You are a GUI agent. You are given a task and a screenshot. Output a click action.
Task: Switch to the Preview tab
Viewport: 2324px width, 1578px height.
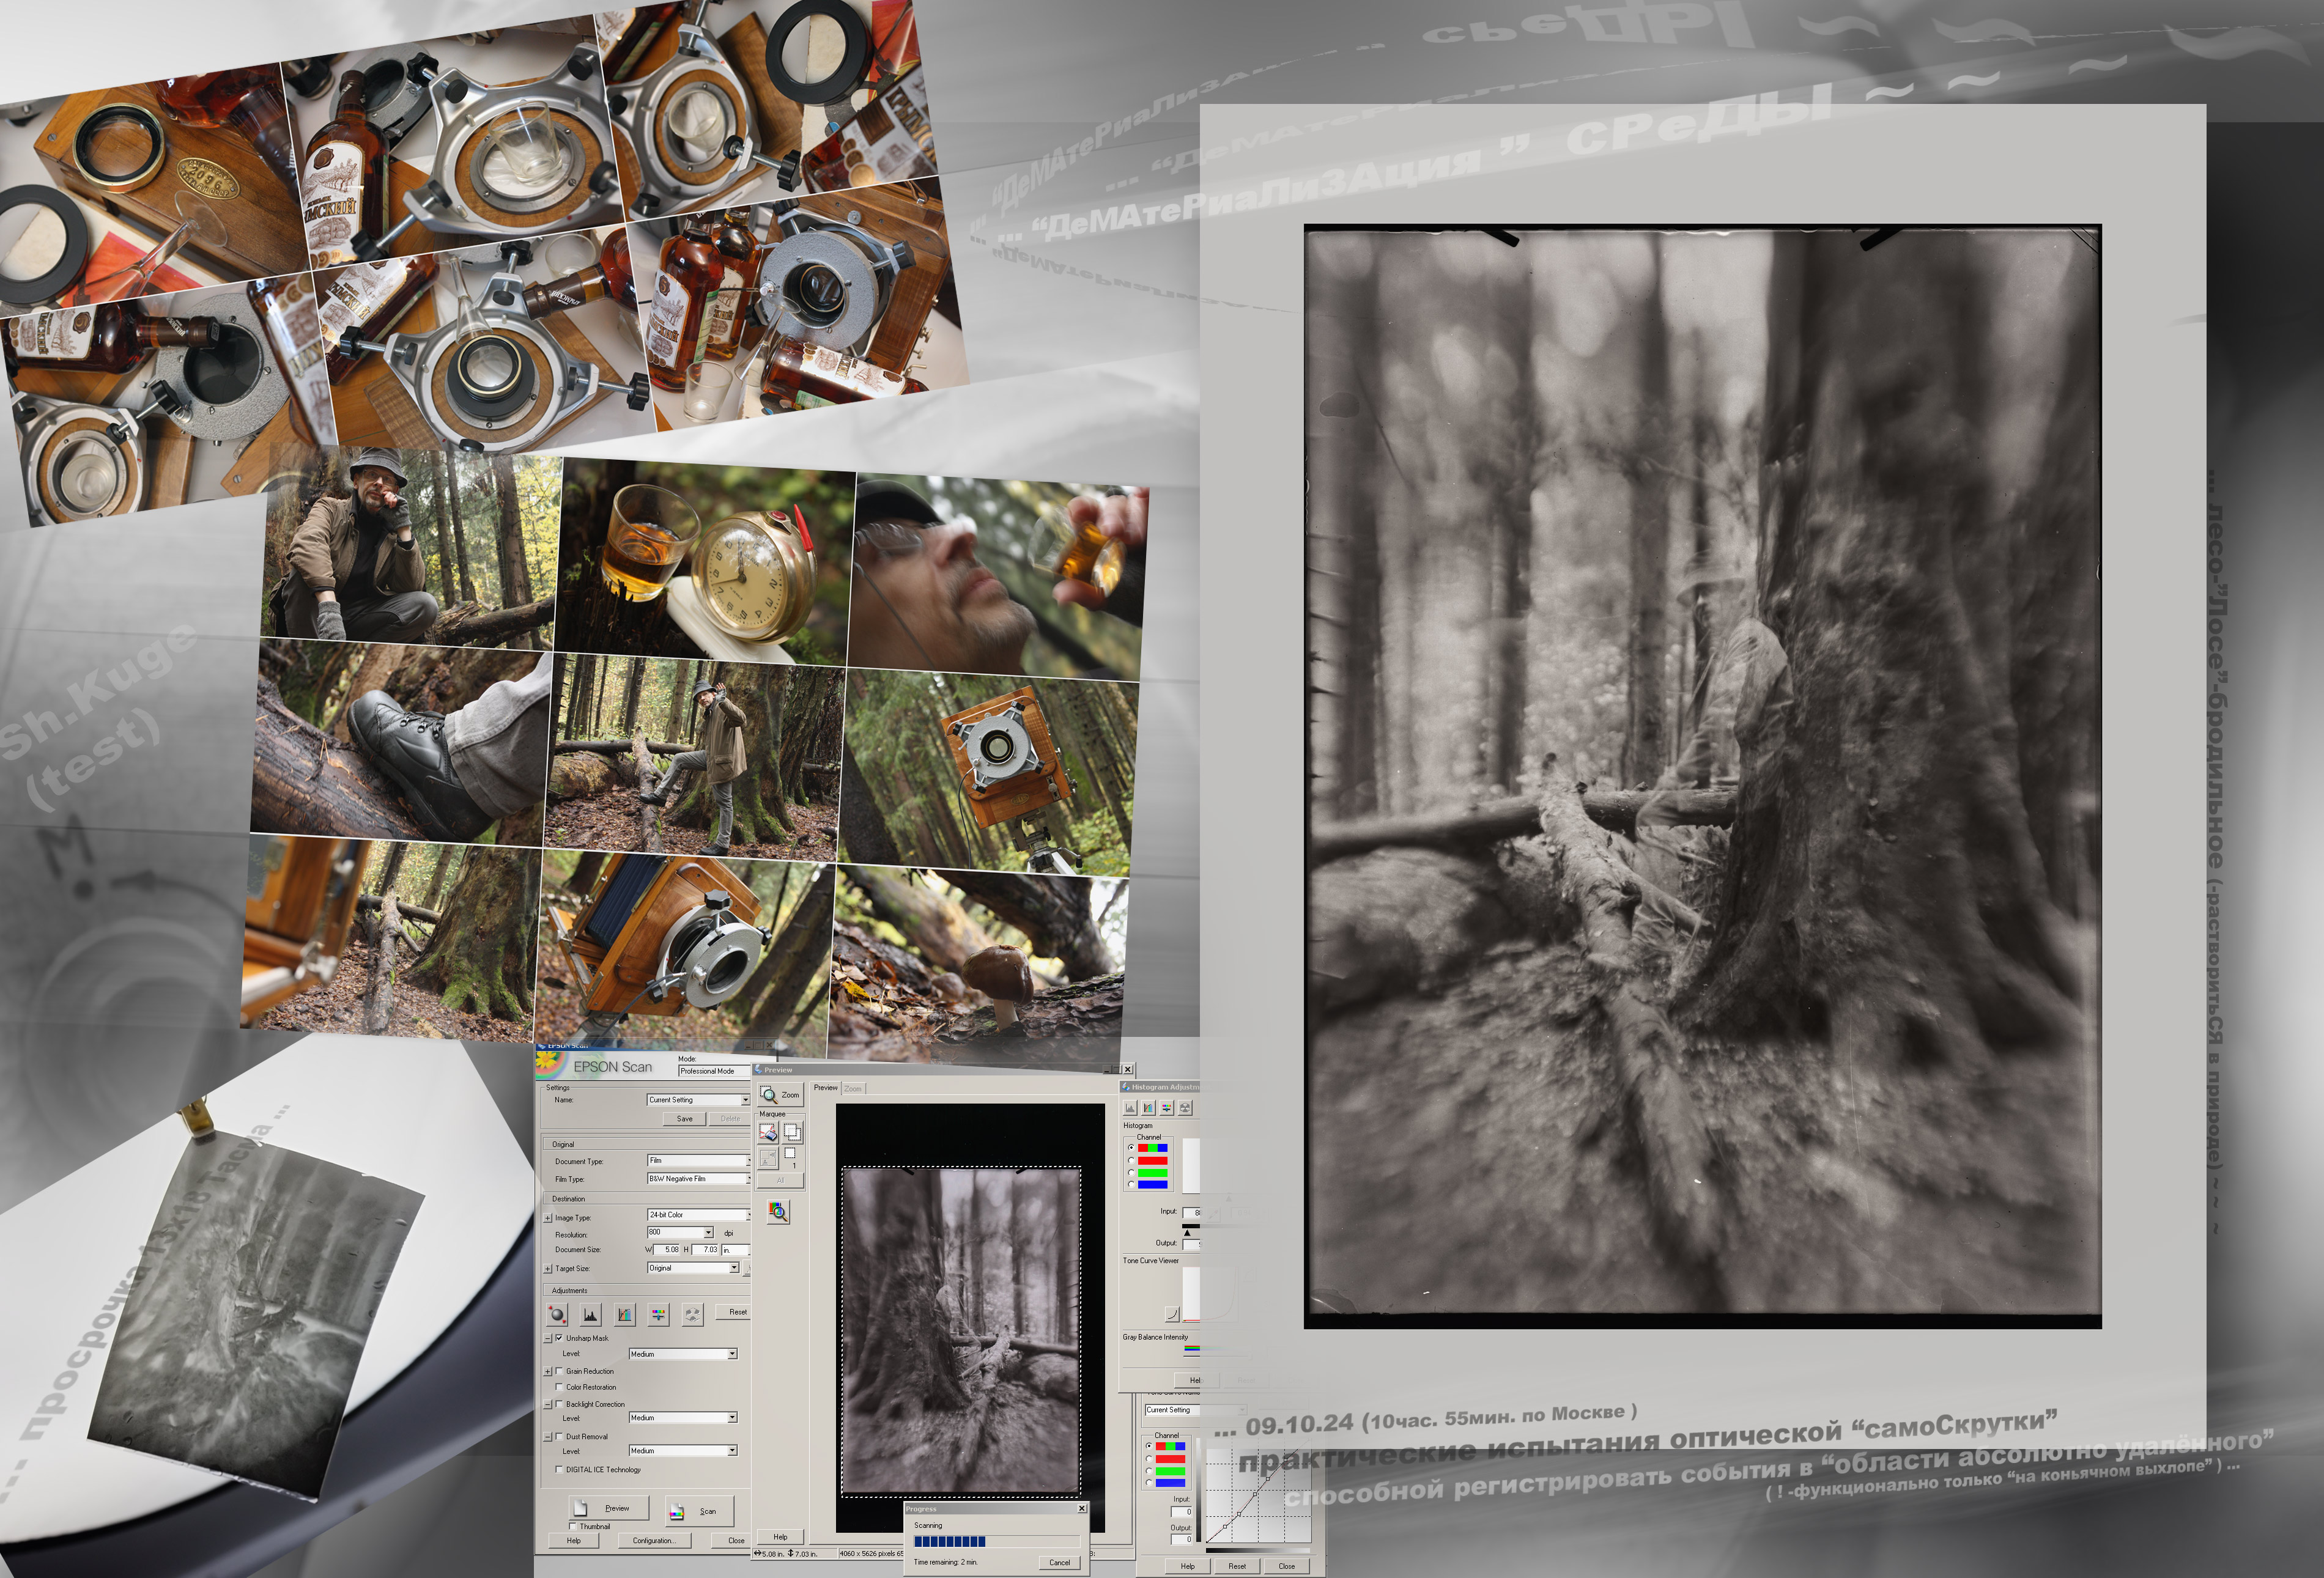click(x=825, y=1087)
